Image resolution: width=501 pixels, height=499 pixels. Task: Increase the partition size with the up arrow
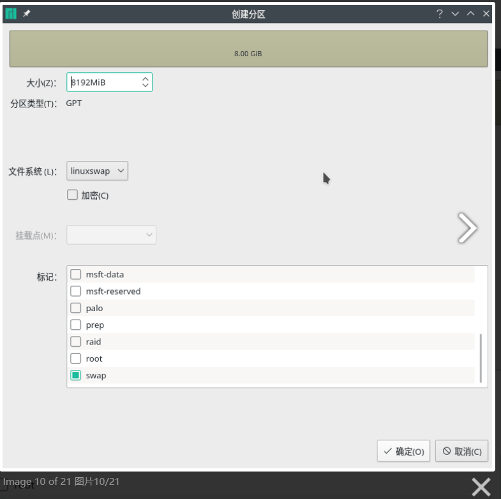coord(146,79)
